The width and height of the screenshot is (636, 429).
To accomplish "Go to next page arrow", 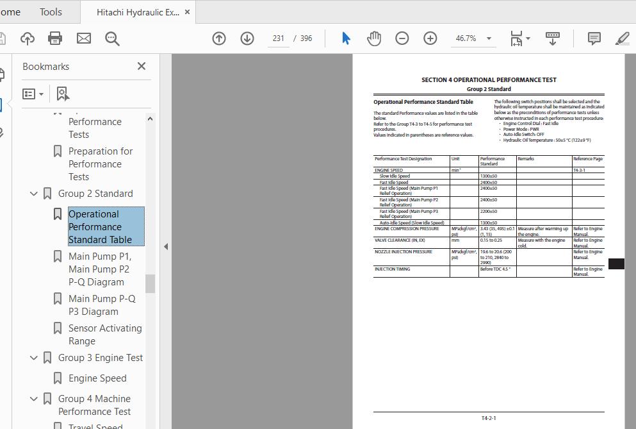I will pos(247,38).
